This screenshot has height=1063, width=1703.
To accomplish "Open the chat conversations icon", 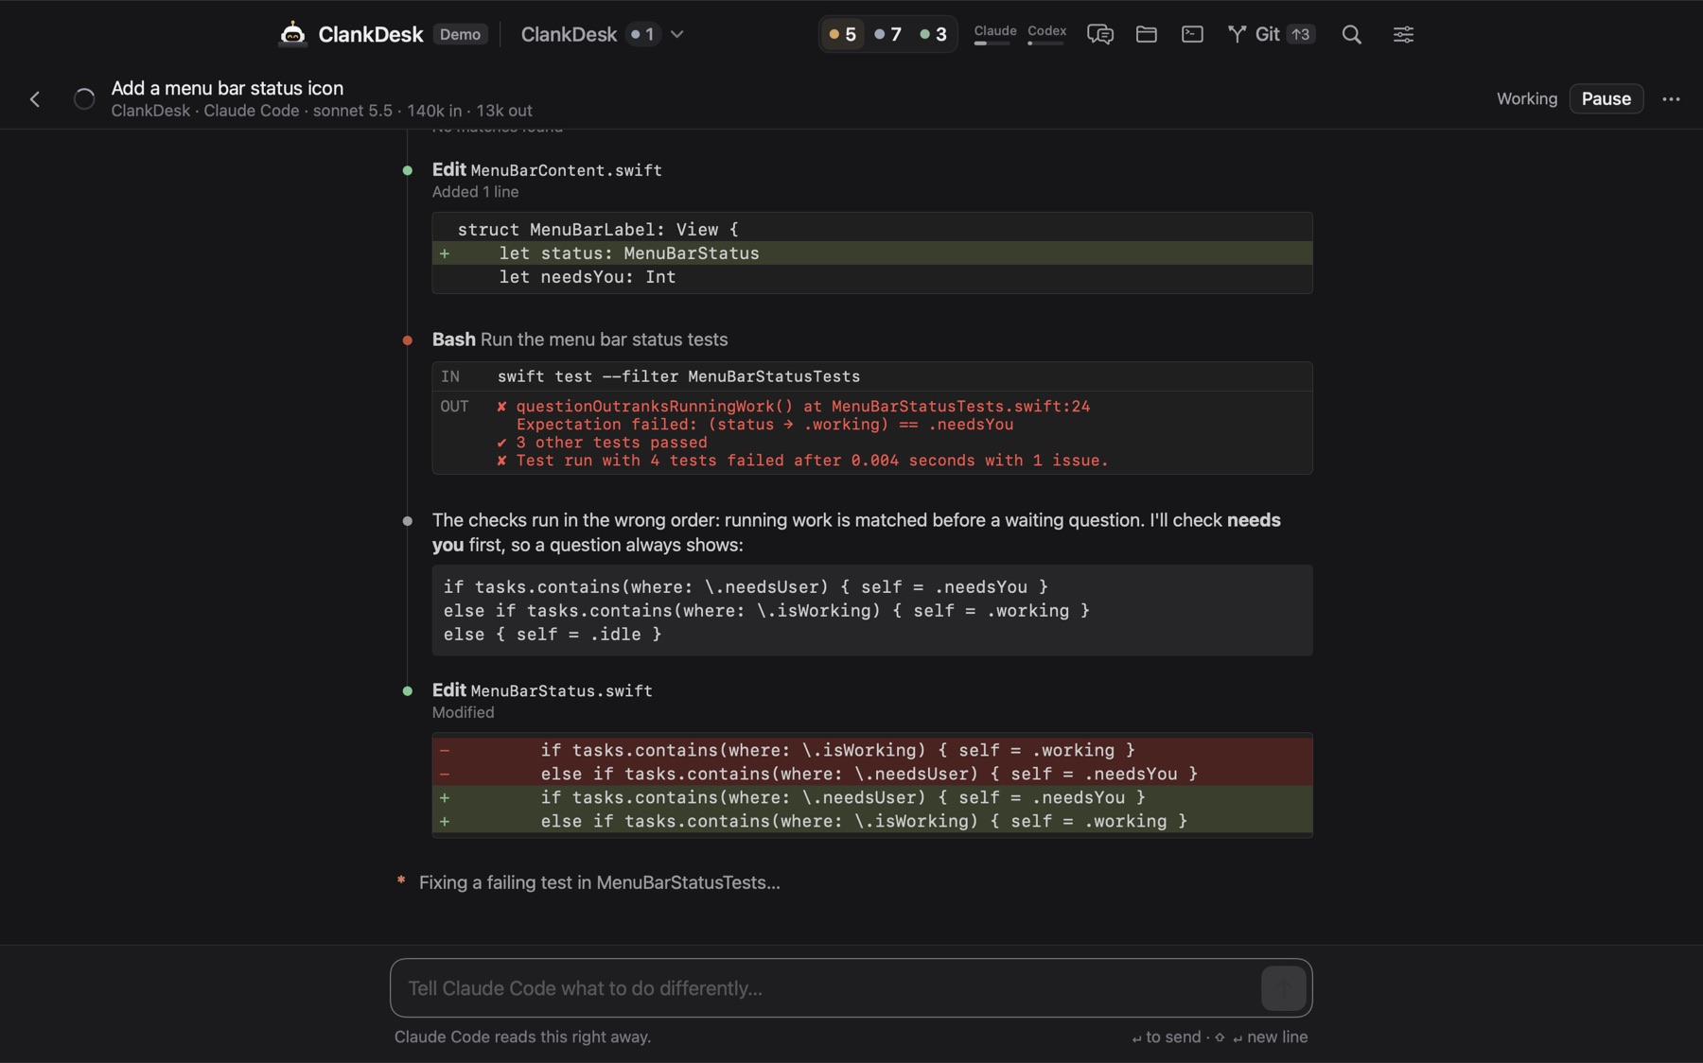I will coord(1099,34).
